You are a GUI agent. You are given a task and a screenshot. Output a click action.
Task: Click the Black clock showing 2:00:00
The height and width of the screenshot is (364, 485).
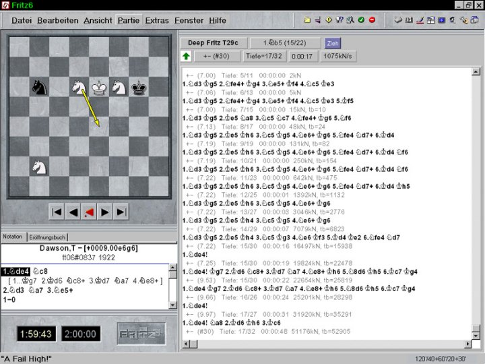80,334
